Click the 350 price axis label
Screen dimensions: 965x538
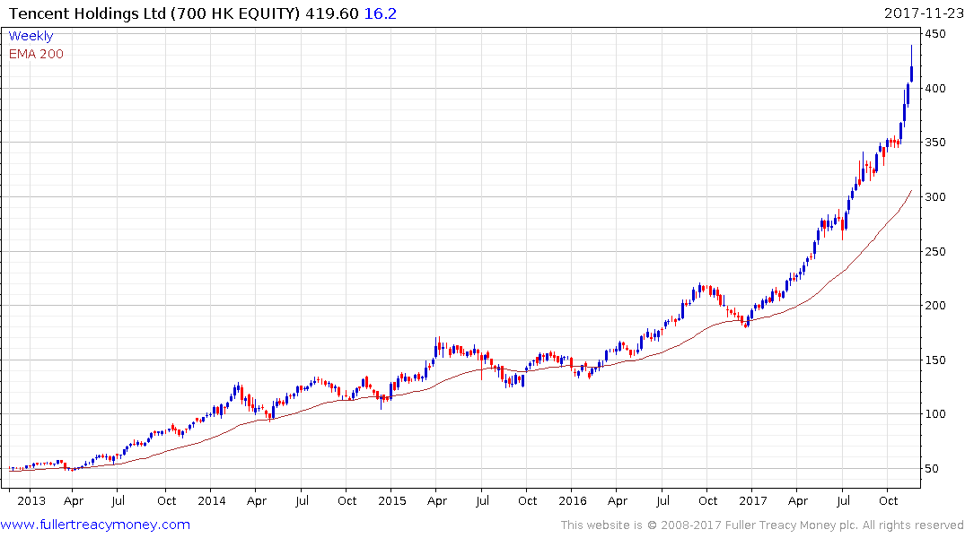[935, 143]
